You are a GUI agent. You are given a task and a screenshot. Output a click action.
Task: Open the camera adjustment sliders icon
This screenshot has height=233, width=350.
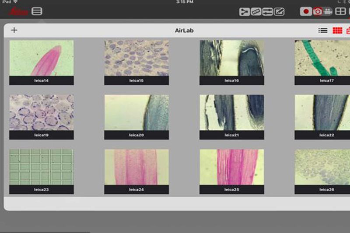267,12
